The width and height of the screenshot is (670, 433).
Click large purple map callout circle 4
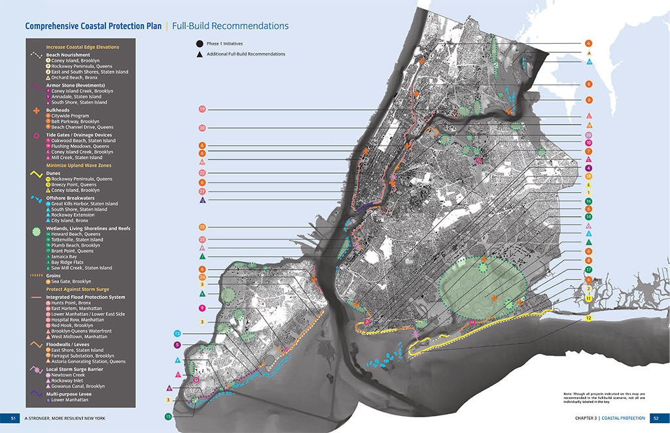(x=588, y=168)
